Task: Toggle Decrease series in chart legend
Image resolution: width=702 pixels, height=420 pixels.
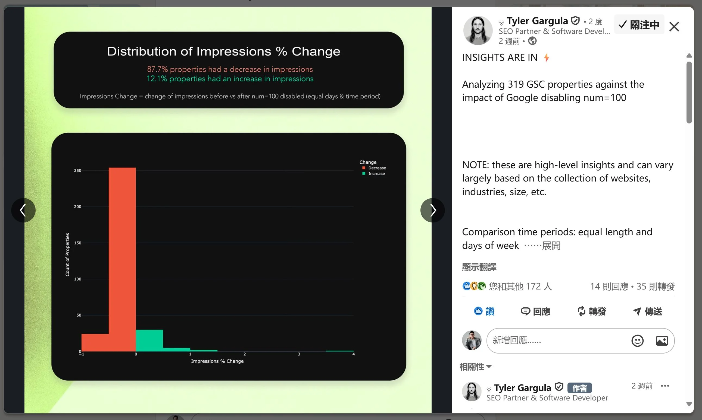Action: point(376,168)
